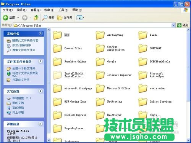Click the task pane scrollbar up arrow

tap(49, 30)
